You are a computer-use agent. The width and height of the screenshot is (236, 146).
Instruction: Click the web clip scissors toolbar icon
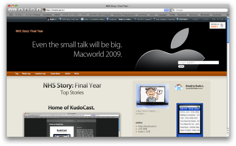pyautogui.click(x=33, y=10)
